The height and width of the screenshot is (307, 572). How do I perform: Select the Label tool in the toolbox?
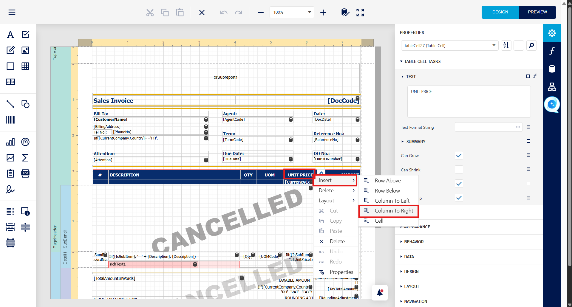click(10, 35)
